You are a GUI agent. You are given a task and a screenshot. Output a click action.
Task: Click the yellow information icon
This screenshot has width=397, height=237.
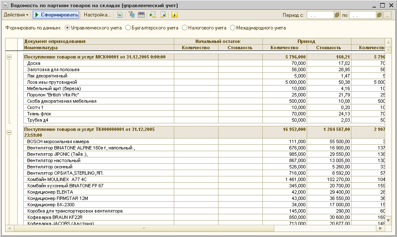click(x=174, y=15)
